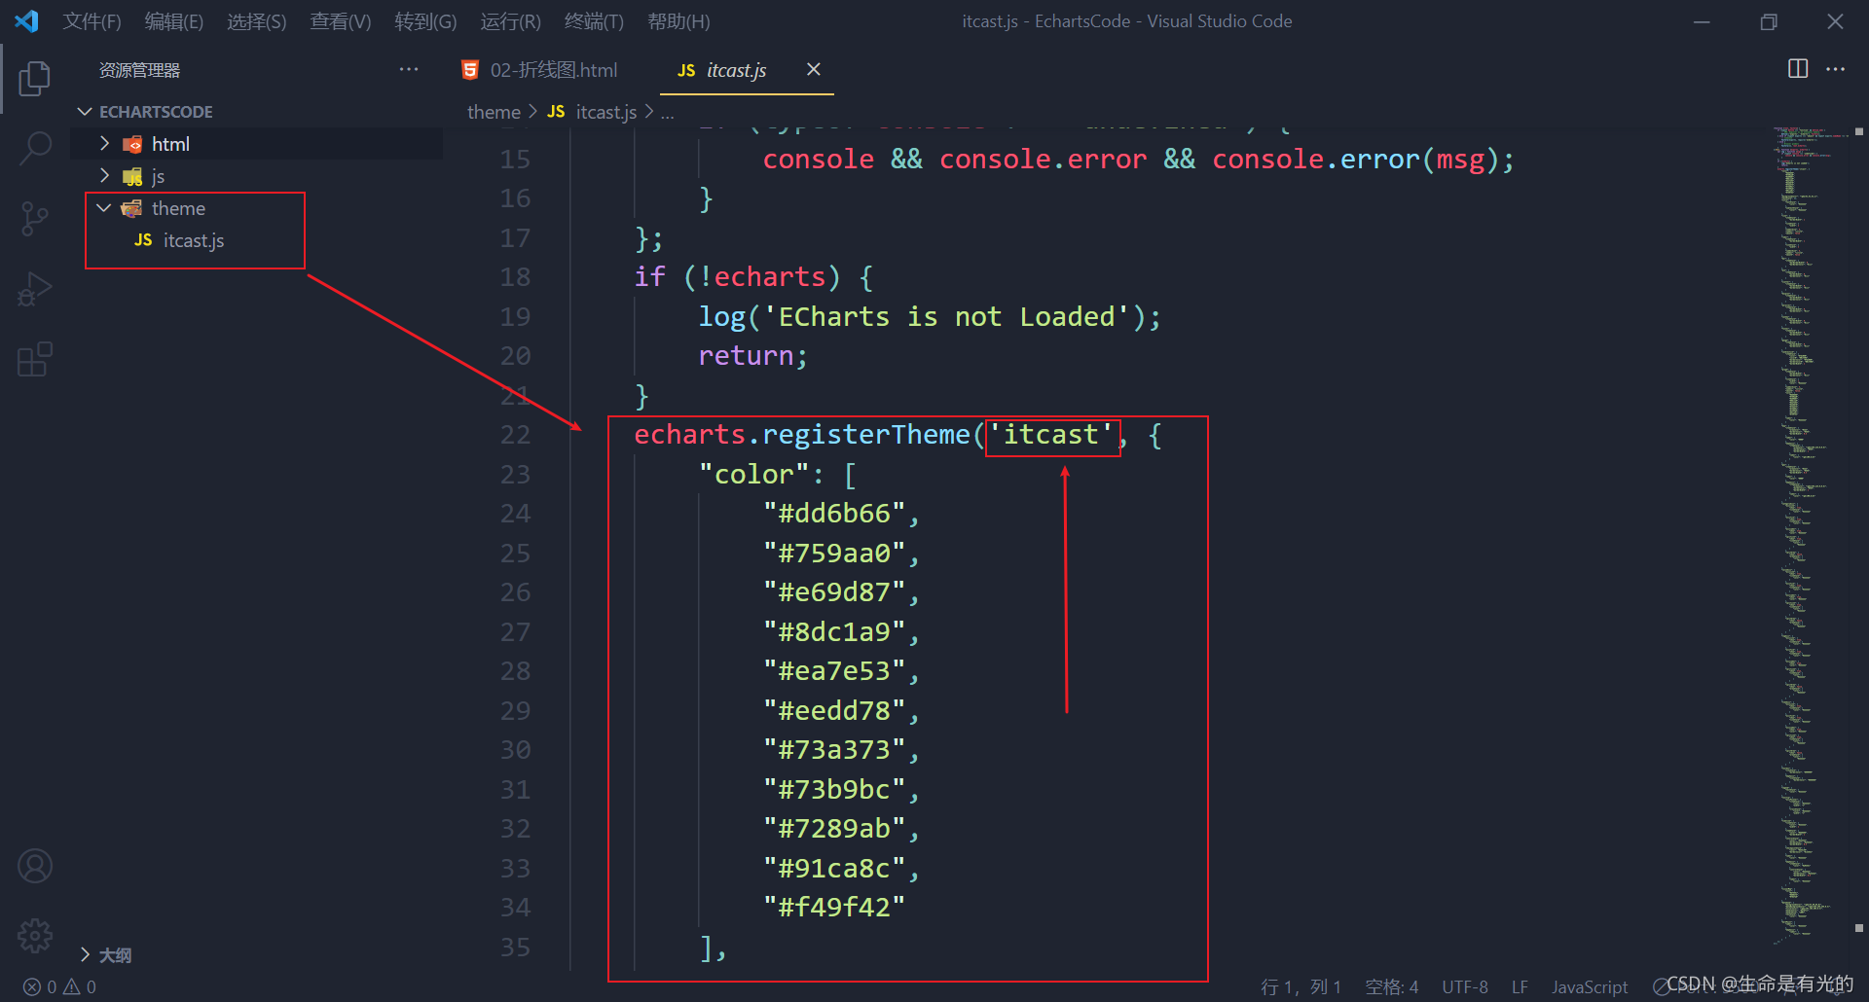The height and width of the screenshot is (1002, 1869).
Task: Open the 选择(S) menu
Action: tap(257, 21)
